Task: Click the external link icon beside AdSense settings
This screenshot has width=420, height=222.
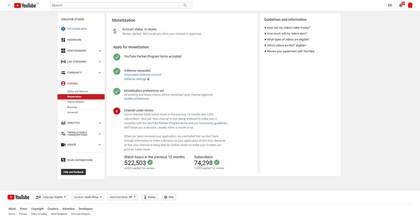Action: [148, 79]
